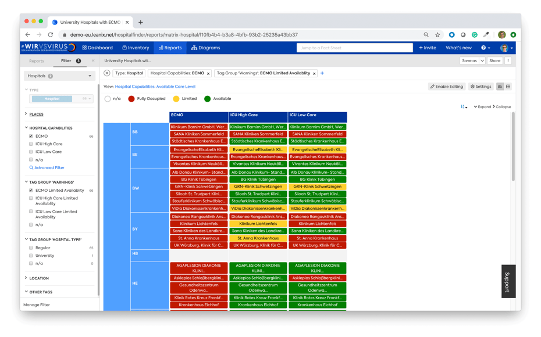541x337 pixels.
Task: Open the Hospitals dropdown in filter panel
Action: 59,76
